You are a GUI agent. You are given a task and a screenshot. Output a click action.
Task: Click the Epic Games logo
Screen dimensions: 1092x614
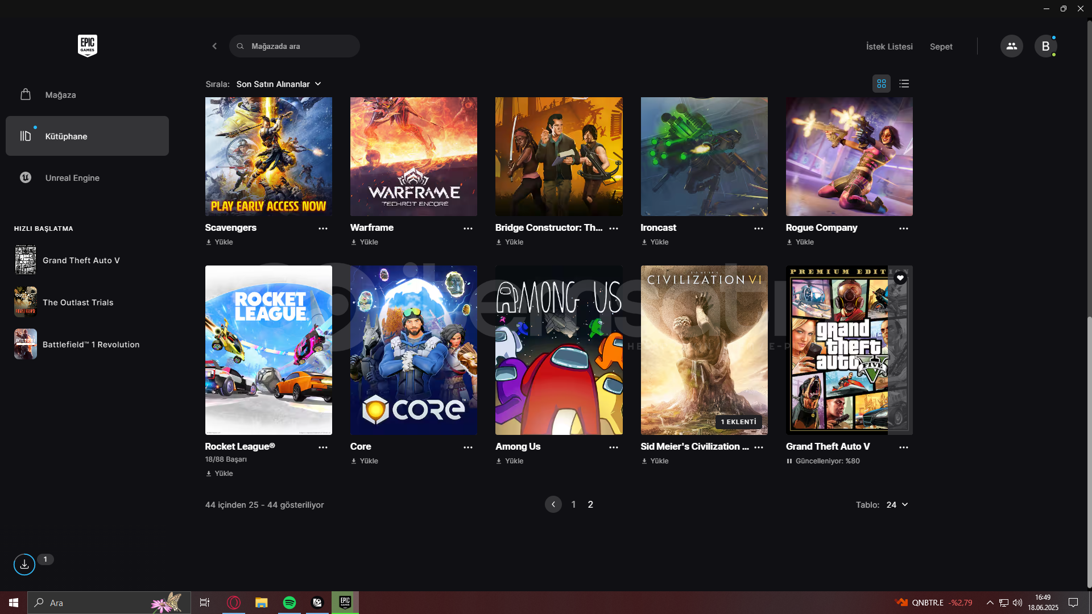point(88,45)
